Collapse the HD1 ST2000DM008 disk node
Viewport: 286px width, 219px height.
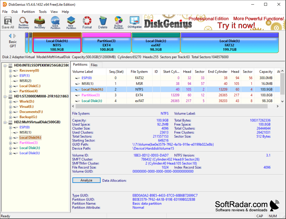click(x=5, y=97)
